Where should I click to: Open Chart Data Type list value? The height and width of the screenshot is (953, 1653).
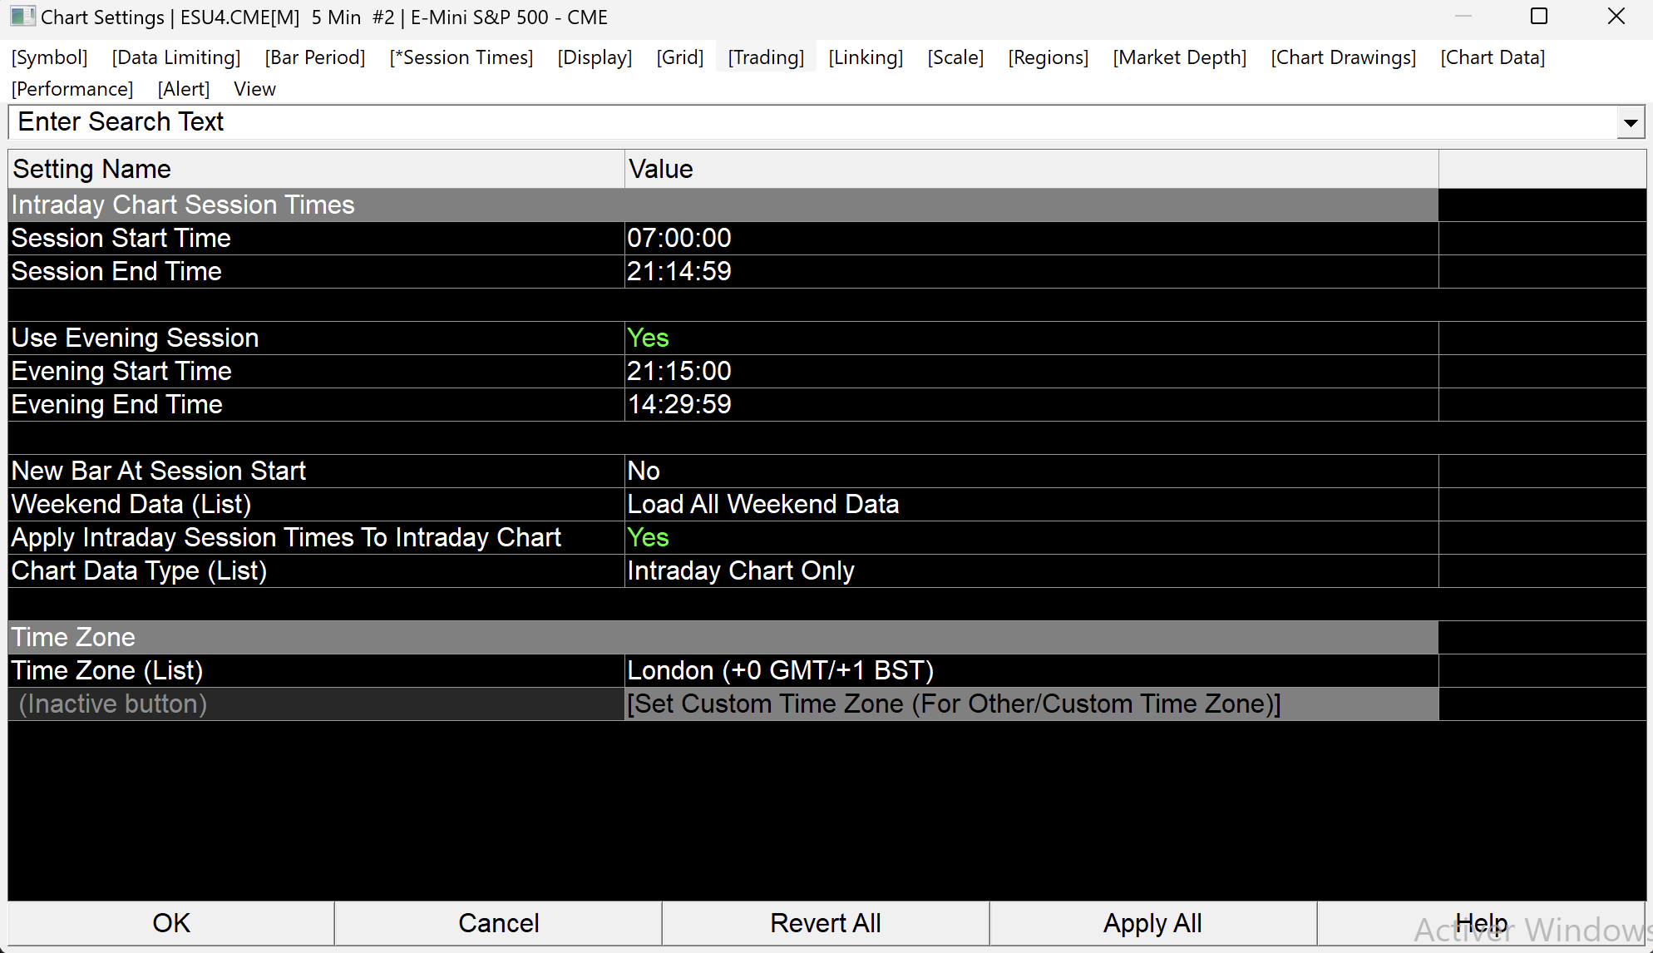[x=740, y=570]
